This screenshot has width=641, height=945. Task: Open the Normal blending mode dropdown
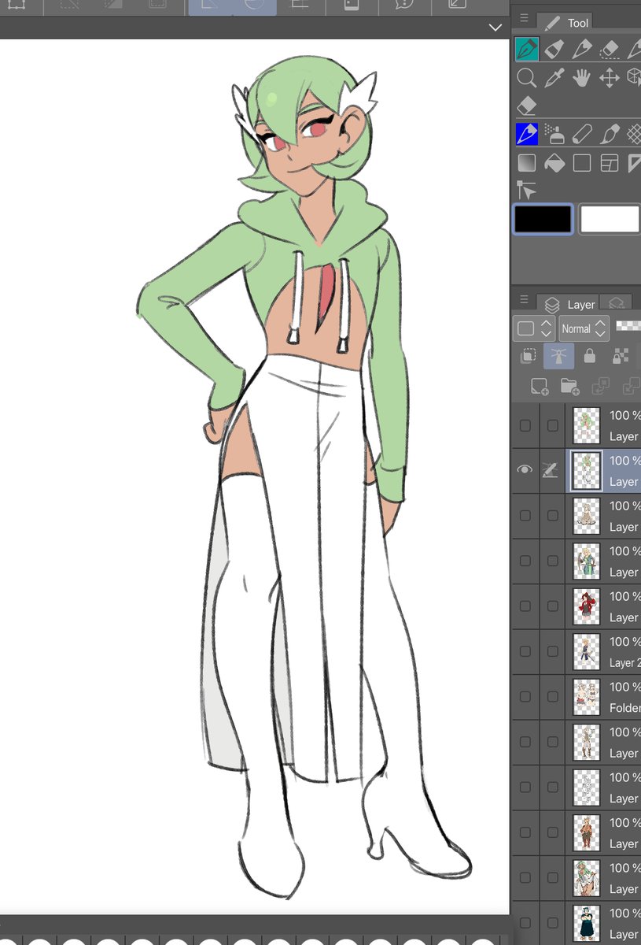coord(584,328)
